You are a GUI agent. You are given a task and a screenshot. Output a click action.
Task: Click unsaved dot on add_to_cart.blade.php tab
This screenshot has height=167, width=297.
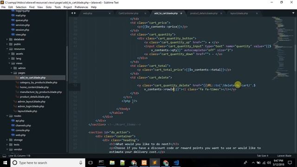(181, 13)
